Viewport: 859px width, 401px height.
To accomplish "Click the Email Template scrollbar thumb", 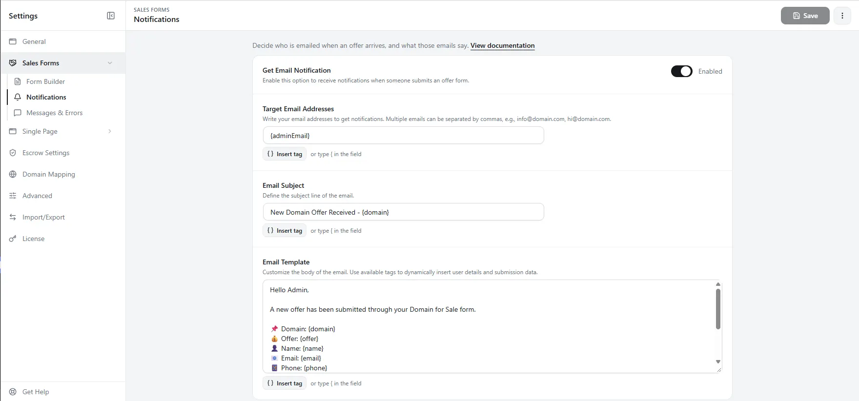I will (x=718, y=309).
